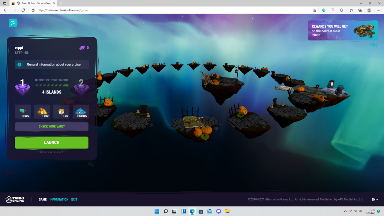Toggle the game music icon

tap(13, 22)
